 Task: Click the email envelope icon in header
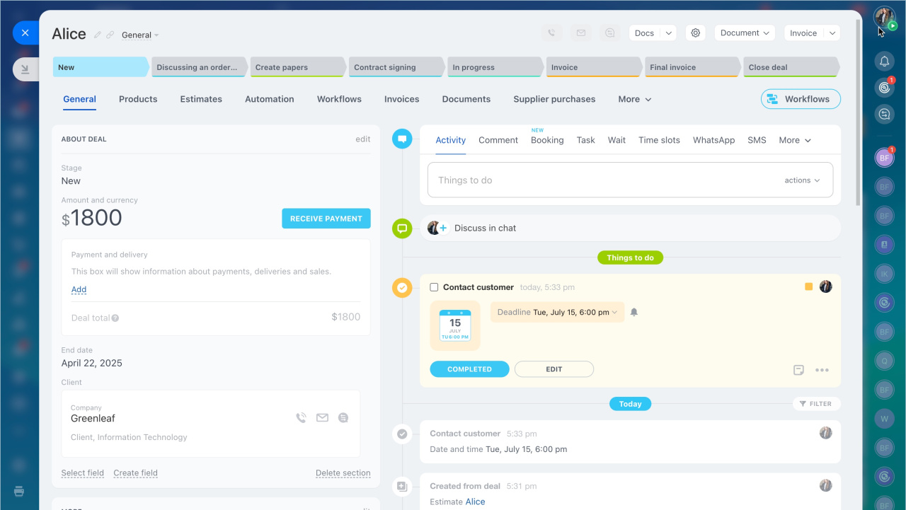[x=580, y=33]
